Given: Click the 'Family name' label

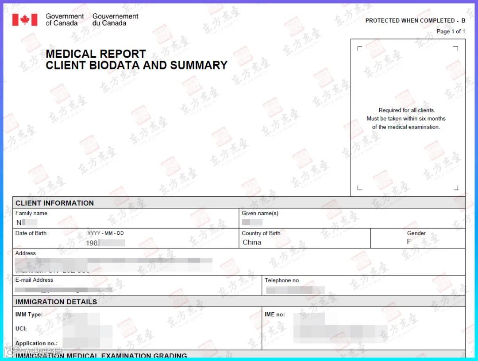Looking at the screenshot, I should (x=31, y=213).
